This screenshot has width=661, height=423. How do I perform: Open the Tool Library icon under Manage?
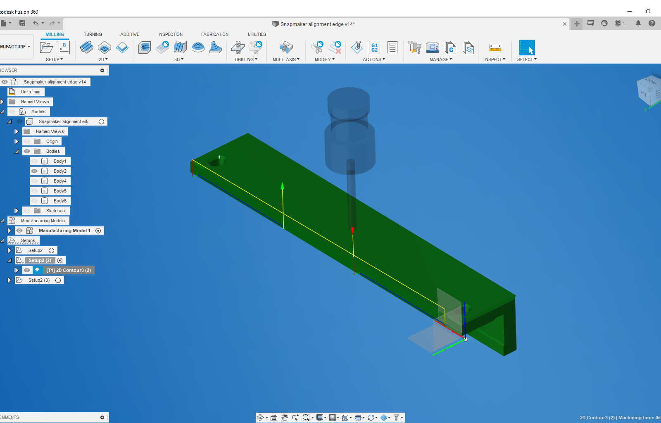click(x=415, y=48)
